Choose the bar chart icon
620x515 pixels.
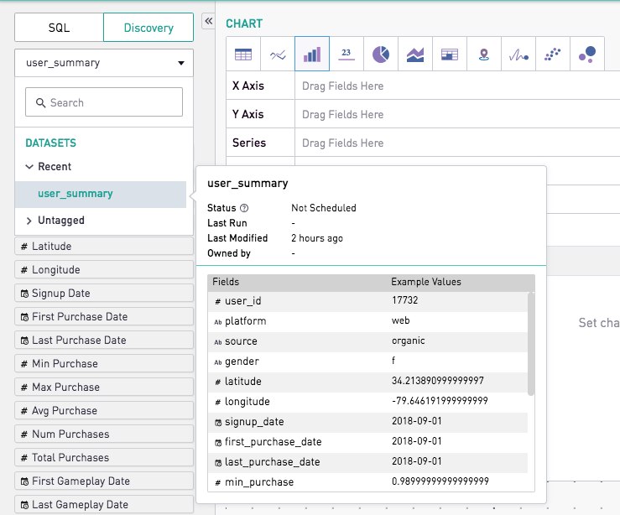tap(312, 55)
